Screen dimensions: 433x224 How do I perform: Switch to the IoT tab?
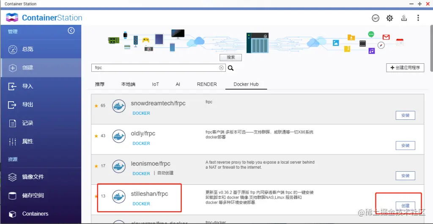click(x=156, y=84)
